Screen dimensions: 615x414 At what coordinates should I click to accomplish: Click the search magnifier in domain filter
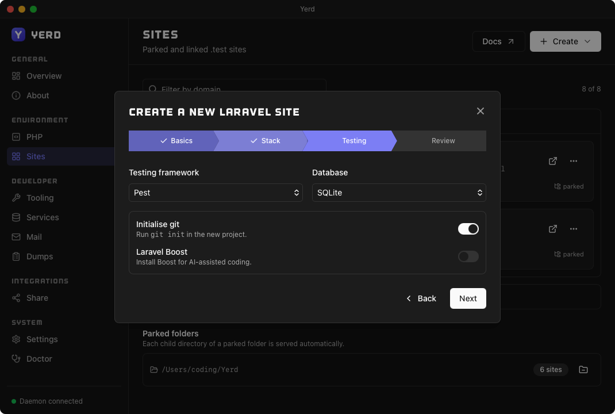153,89
